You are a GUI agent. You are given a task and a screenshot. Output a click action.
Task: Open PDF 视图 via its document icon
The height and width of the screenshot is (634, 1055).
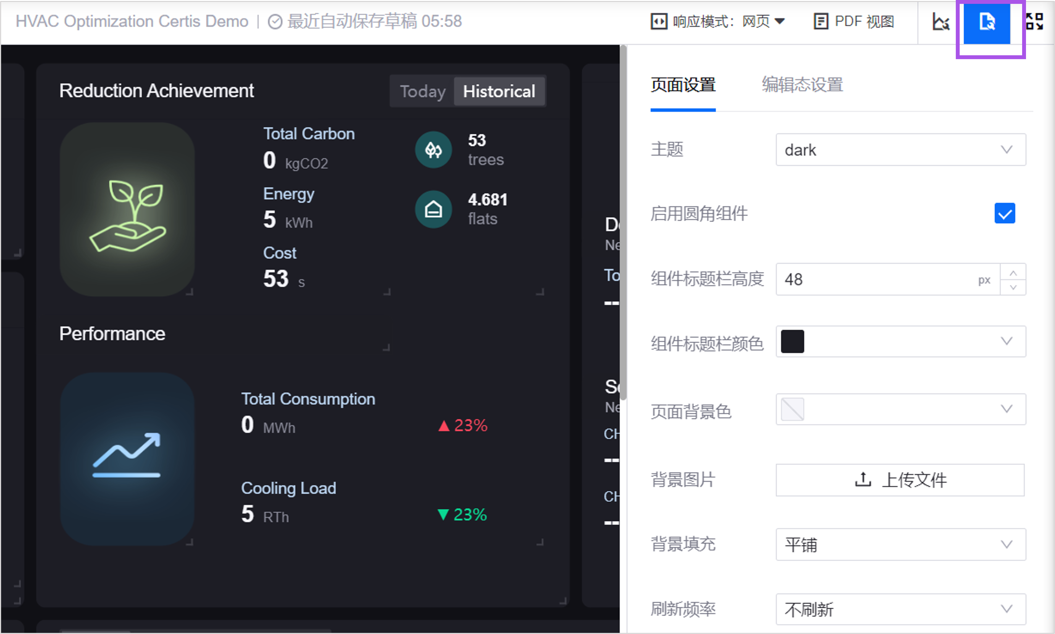820,21
